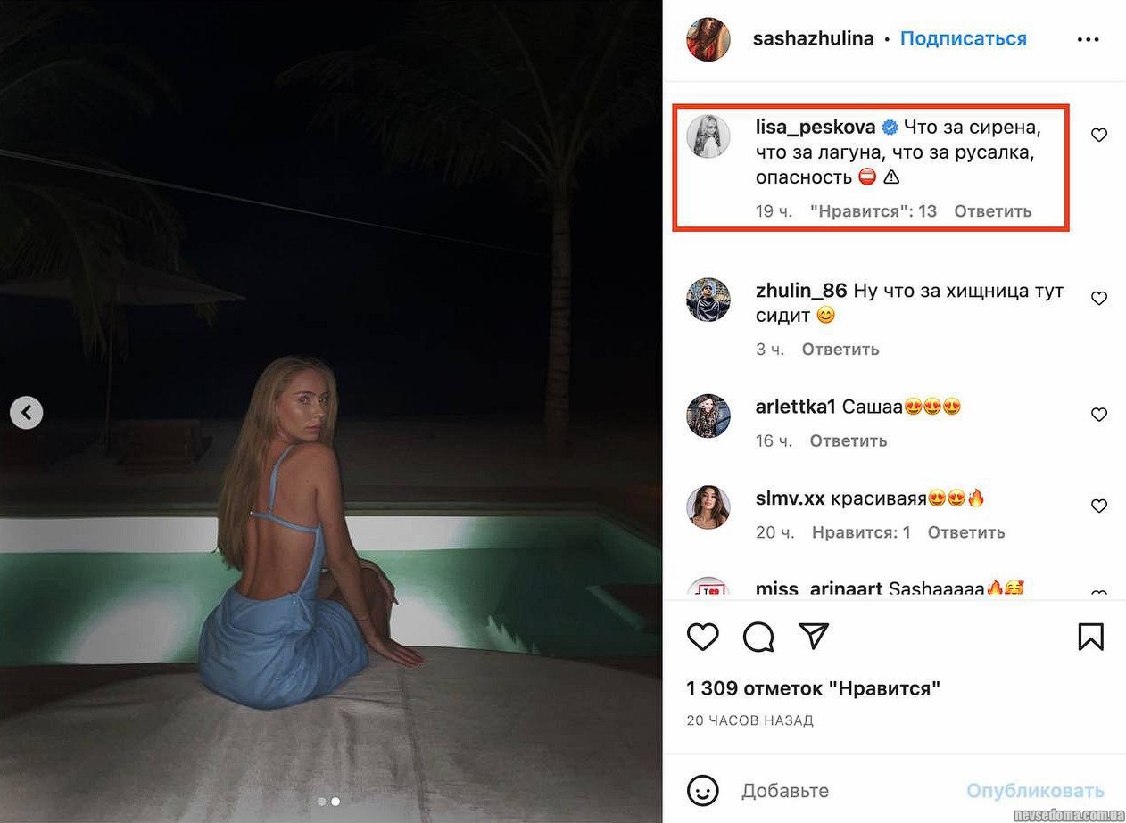Like arlettka1's comment
The width and height of the screenshot is (1126, 823).
(1099, 415)
